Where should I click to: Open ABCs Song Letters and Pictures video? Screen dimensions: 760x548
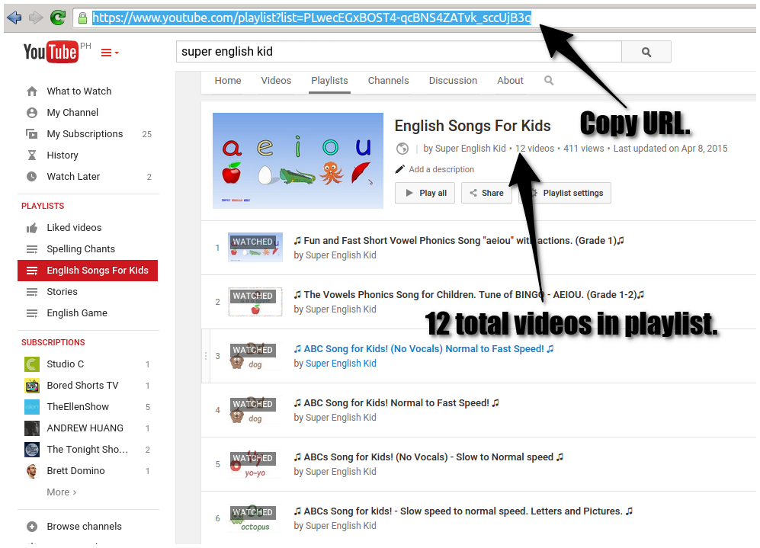(x=463, y=511)
